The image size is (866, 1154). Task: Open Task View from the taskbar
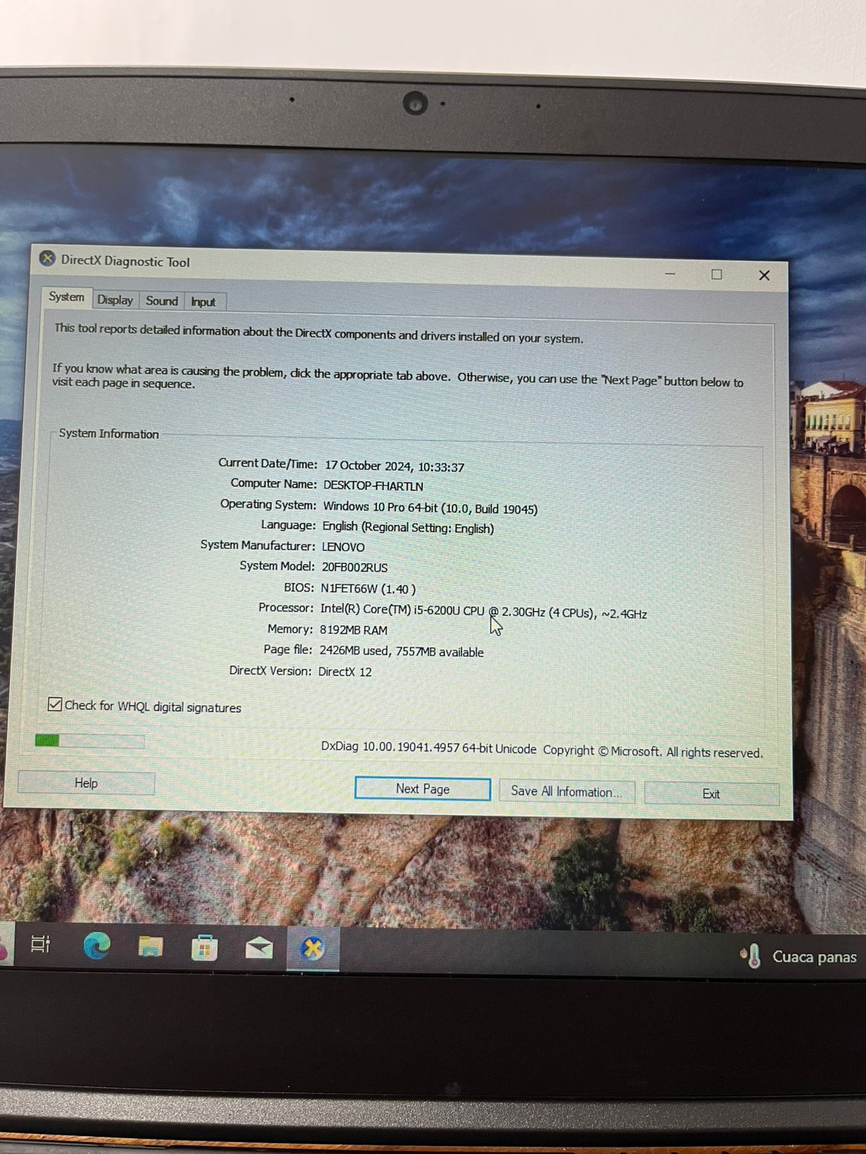pyautogui.click(x=40, y=943)
